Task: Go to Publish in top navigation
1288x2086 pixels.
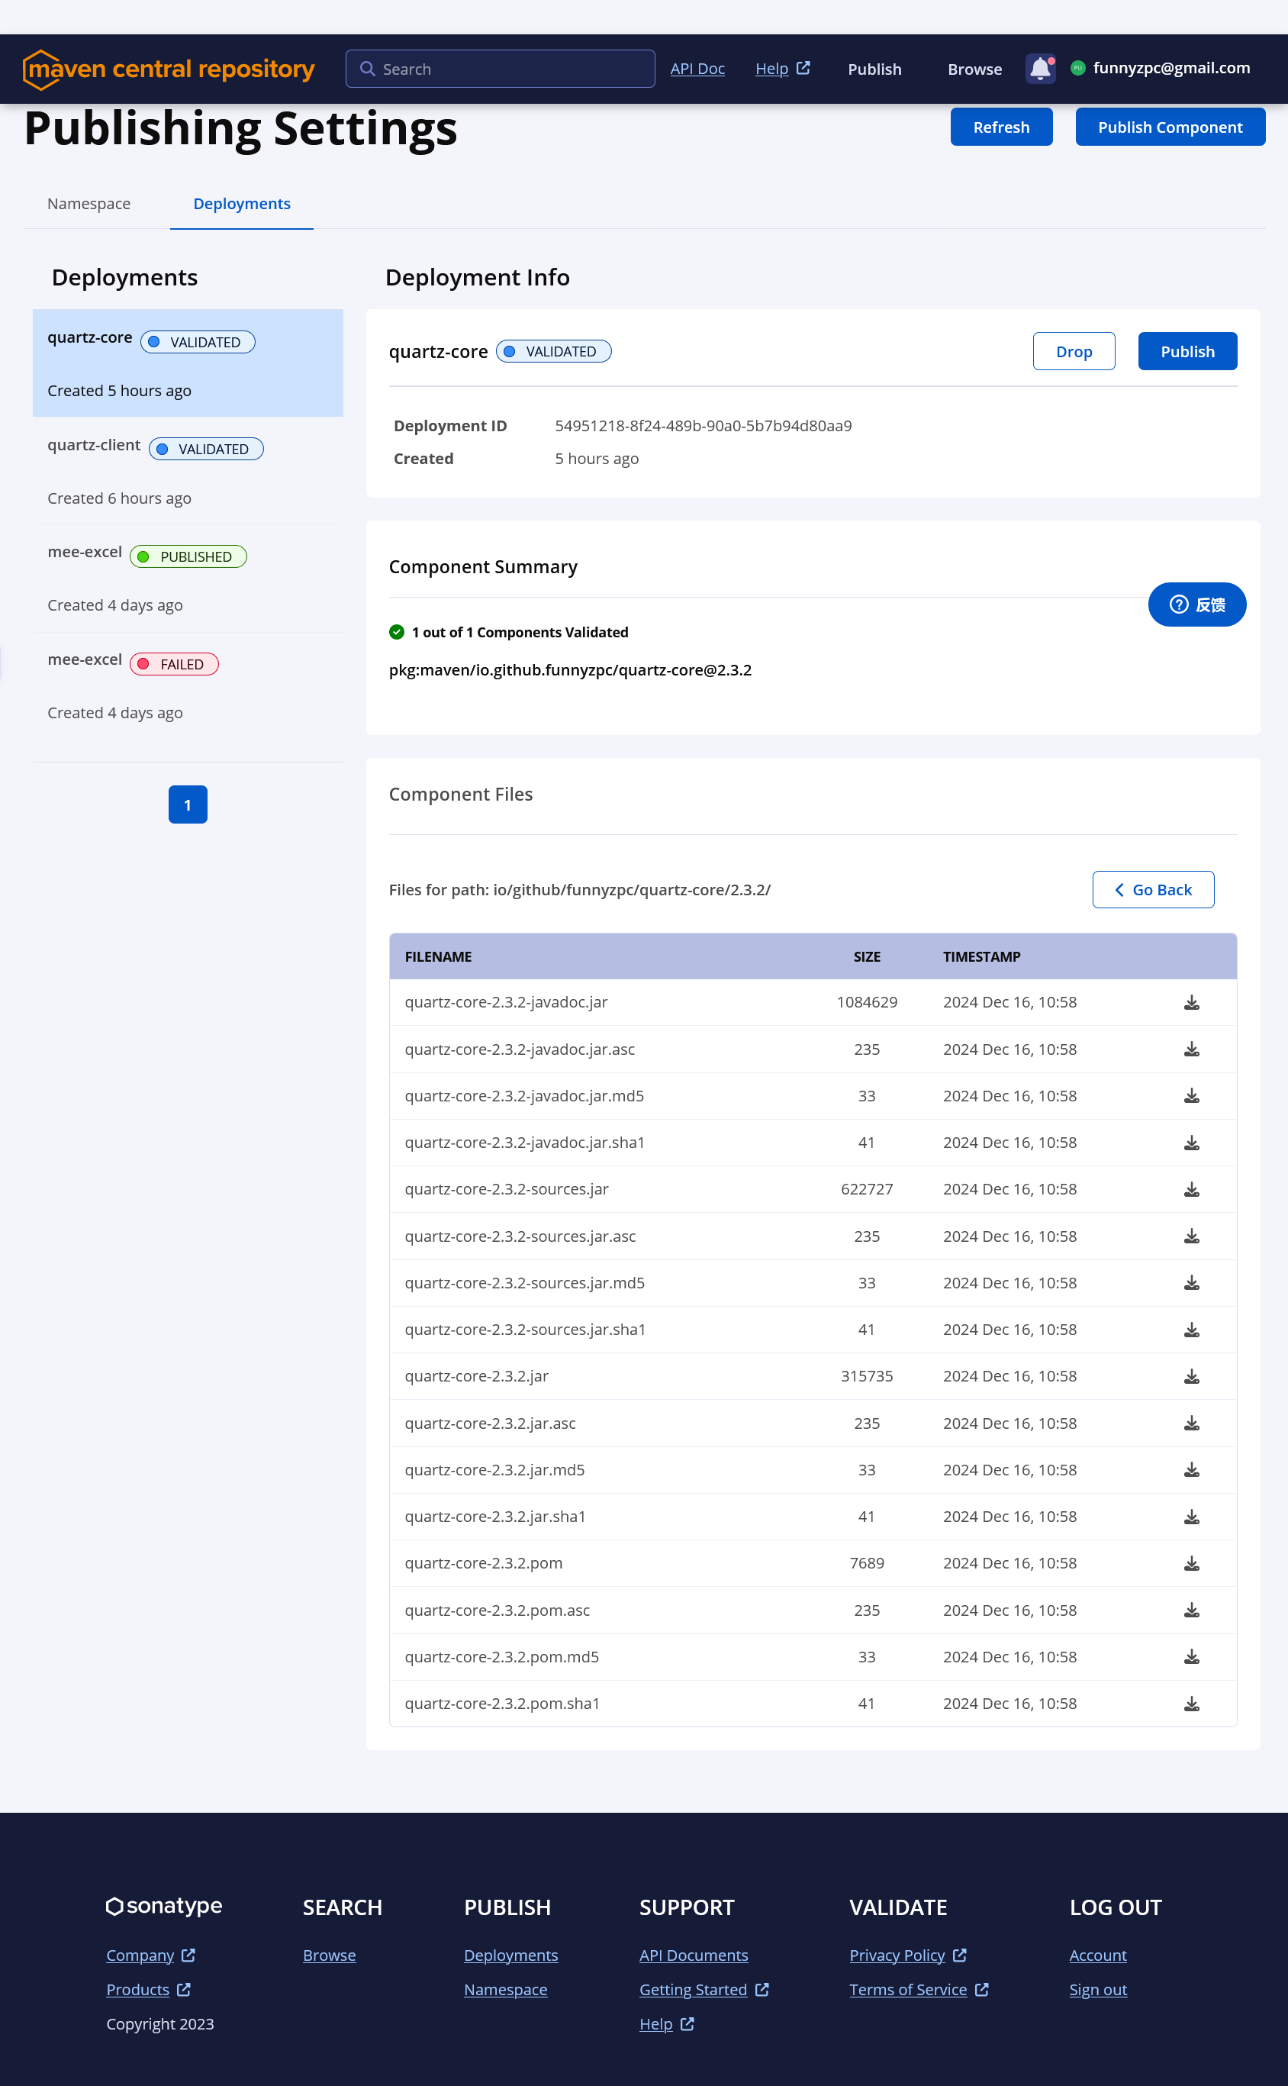Action: [874, 69]
